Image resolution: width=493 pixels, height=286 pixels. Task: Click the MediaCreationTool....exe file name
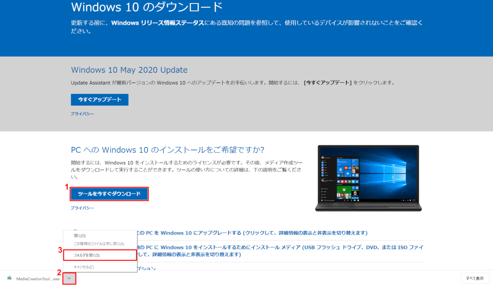coord(38,279)
